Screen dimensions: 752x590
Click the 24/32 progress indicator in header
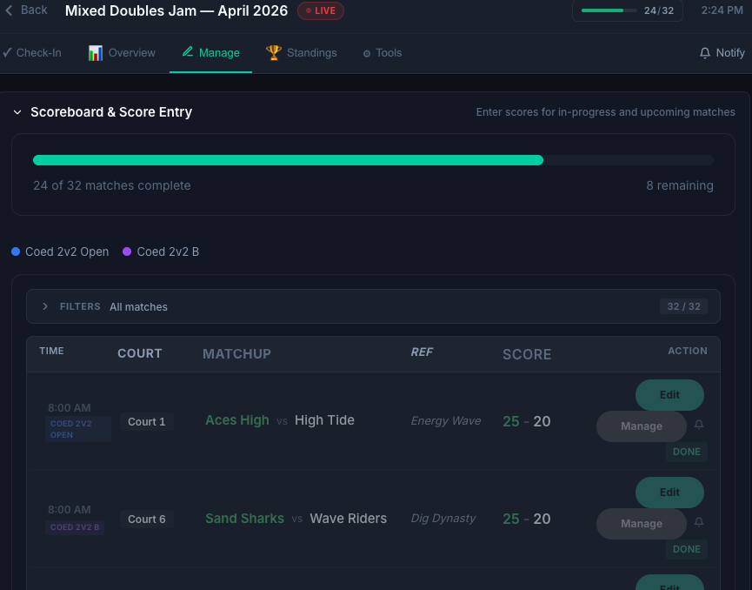627,10
